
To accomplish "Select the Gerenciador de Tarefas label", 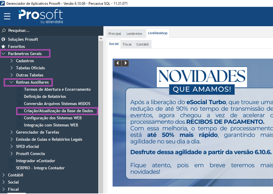I will (38, 132).
